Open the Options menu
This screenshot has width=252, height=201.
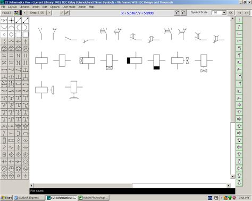coord(55,7)
